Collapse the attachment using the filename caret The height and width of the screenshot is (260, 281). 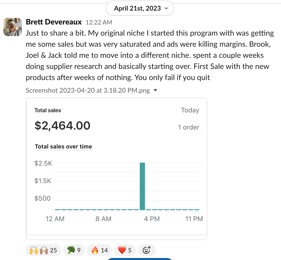tap(155, 90)
